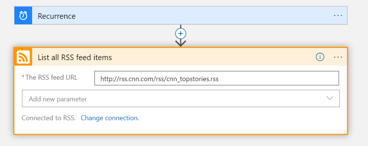The height and width of the screenshot is (146, 368).
Task: Show info for List all RSS feed items
Action: [320, 57]
